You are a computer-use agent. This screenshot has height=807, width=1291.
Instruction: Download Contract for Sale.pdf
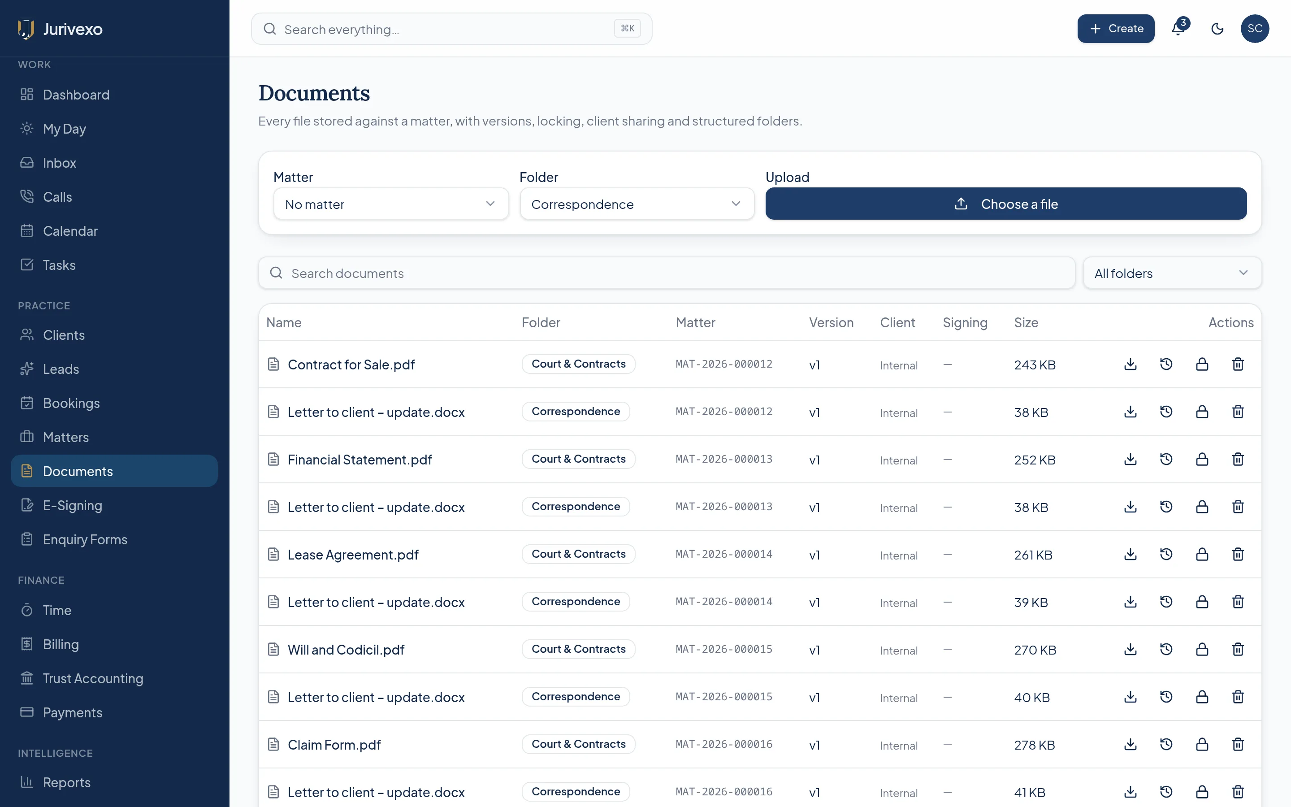(1130, 364)
